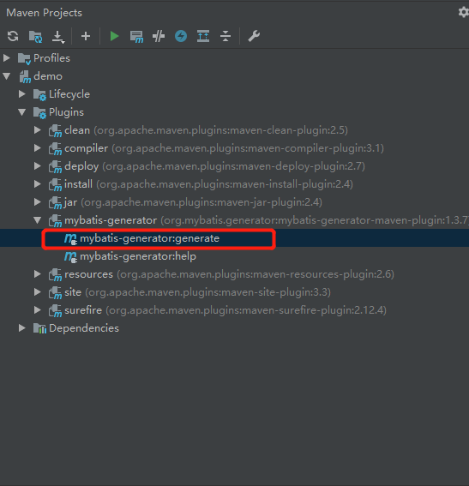The height and width of the screenshot is (486, 469).
Task: Click the resources plugin icon
Action: [x=55, y=274]
